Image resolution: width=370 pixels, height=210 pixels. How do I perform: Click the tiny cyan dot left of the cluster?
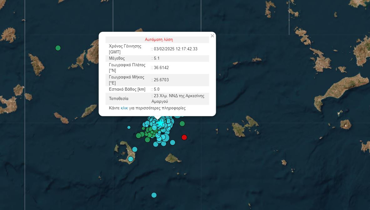point(129,127)
